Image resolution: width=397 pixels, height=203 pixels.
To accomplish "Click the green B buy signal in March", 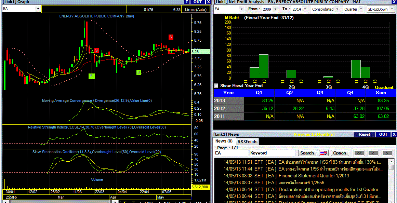I will 91,76.
